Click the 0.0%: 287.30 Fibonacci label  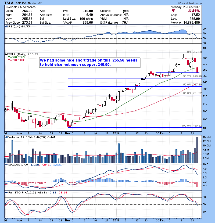click(x=193, y=52)
